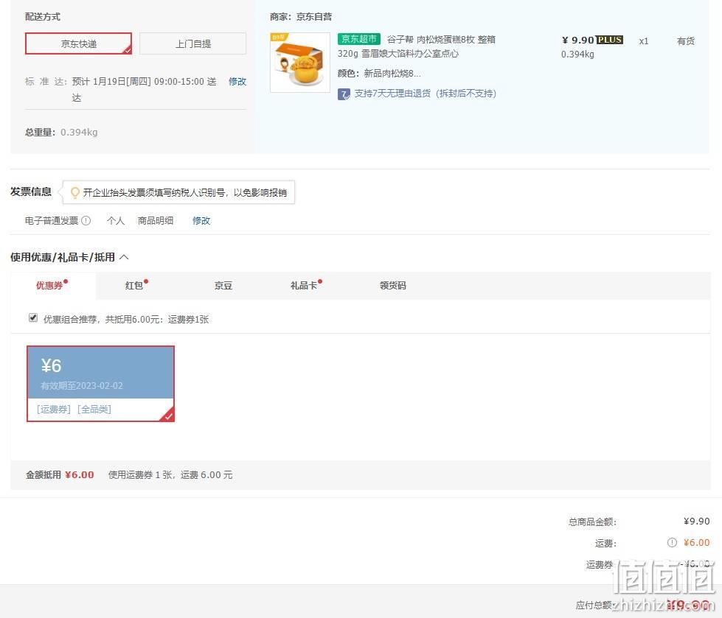
Task: Click 总商品金额 ¥9.90 value
Action: (x=696, y=521)
